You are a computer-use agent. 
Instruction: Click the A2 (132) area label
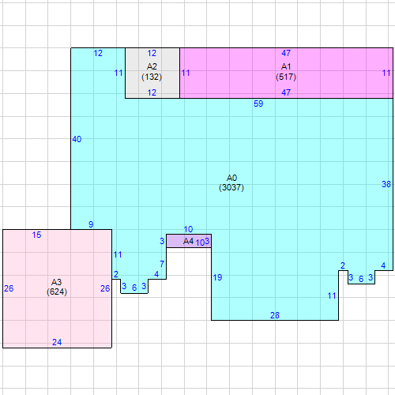[x=152, y=72]
